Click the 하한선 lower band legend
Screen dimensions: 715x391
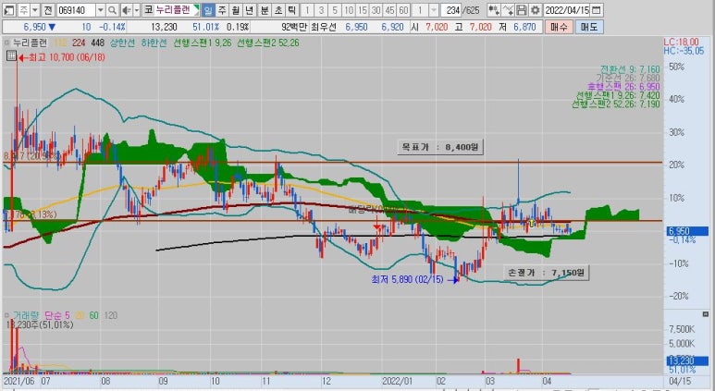[154, 43]
